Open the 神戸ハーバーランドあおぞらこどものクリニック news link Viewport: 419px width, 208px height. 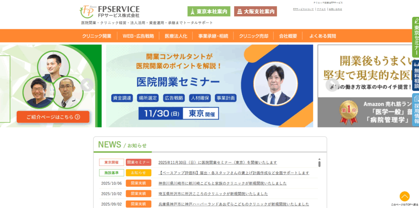234,204
